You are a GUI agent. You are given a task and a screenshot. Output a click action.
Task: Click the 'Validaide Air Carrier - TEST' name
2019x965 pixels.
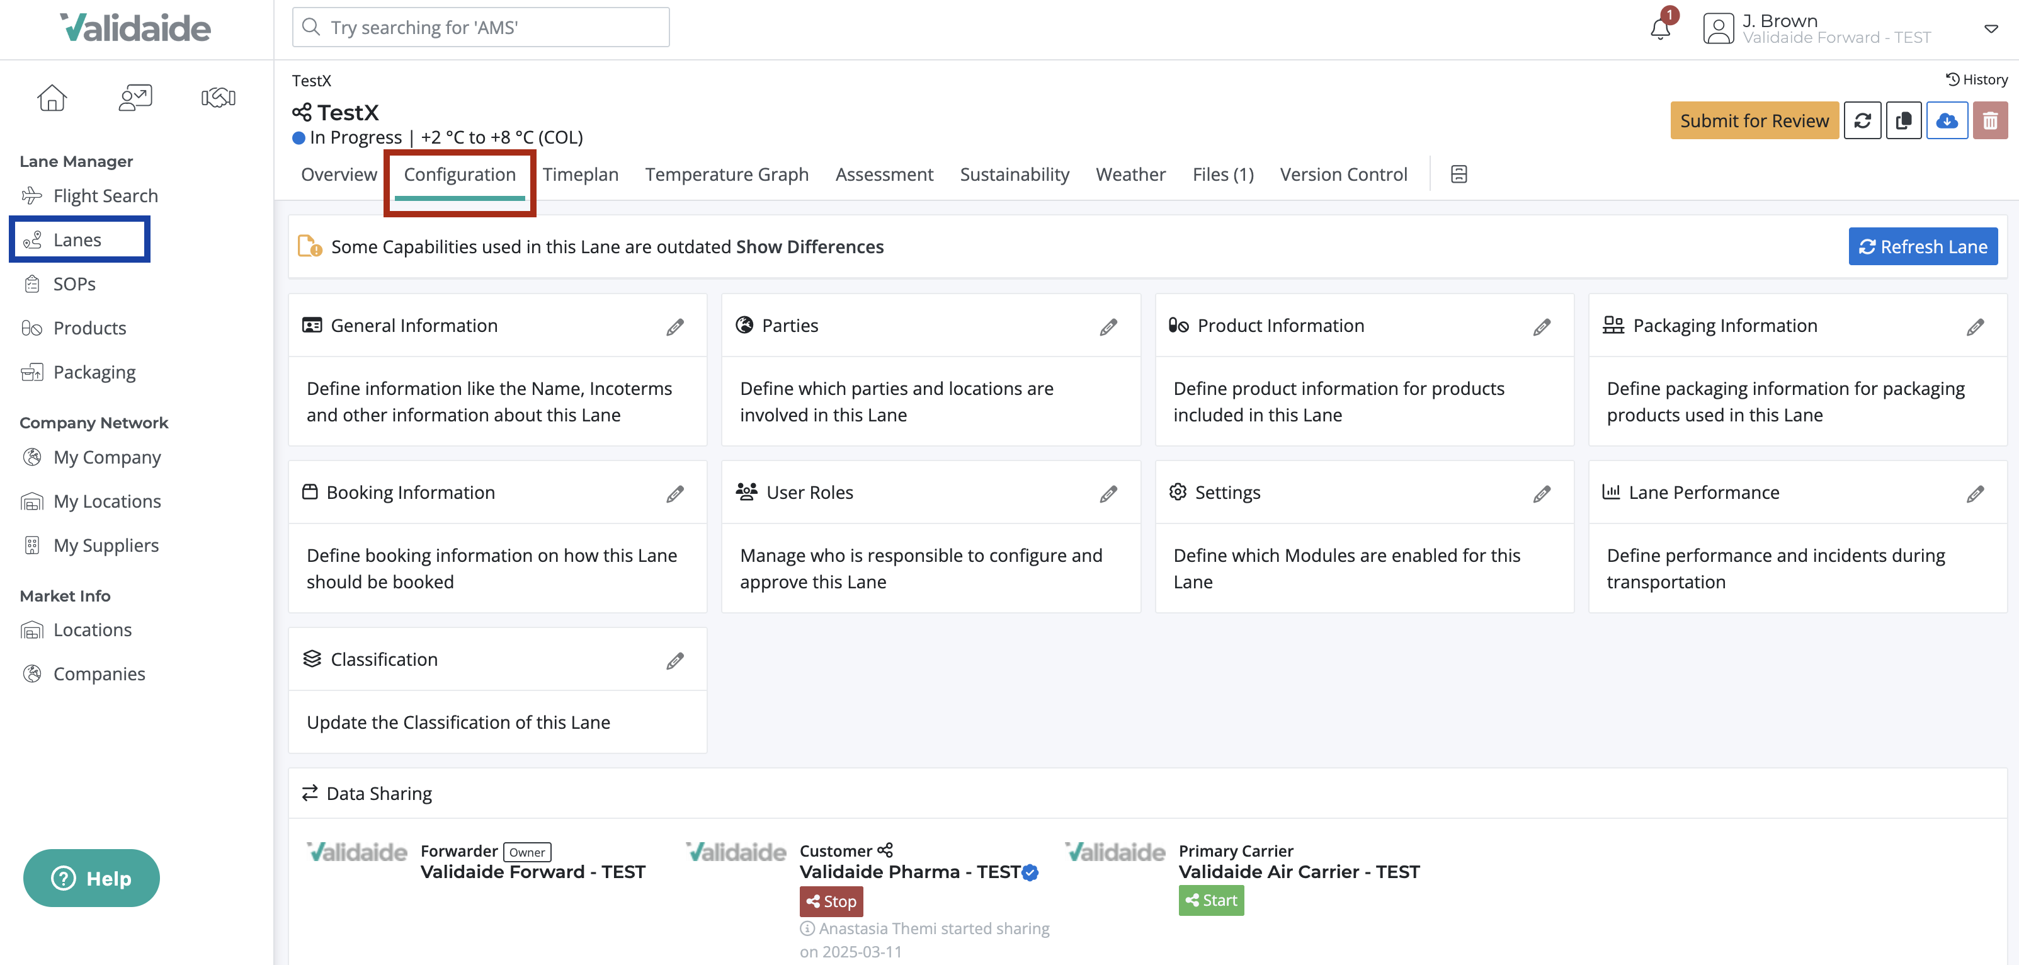1299,872
